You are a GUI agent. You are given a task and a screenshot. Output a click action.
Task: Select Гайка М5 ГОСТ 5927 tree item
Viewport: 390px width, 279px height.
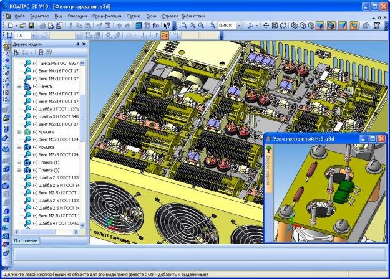coord(57,64)
